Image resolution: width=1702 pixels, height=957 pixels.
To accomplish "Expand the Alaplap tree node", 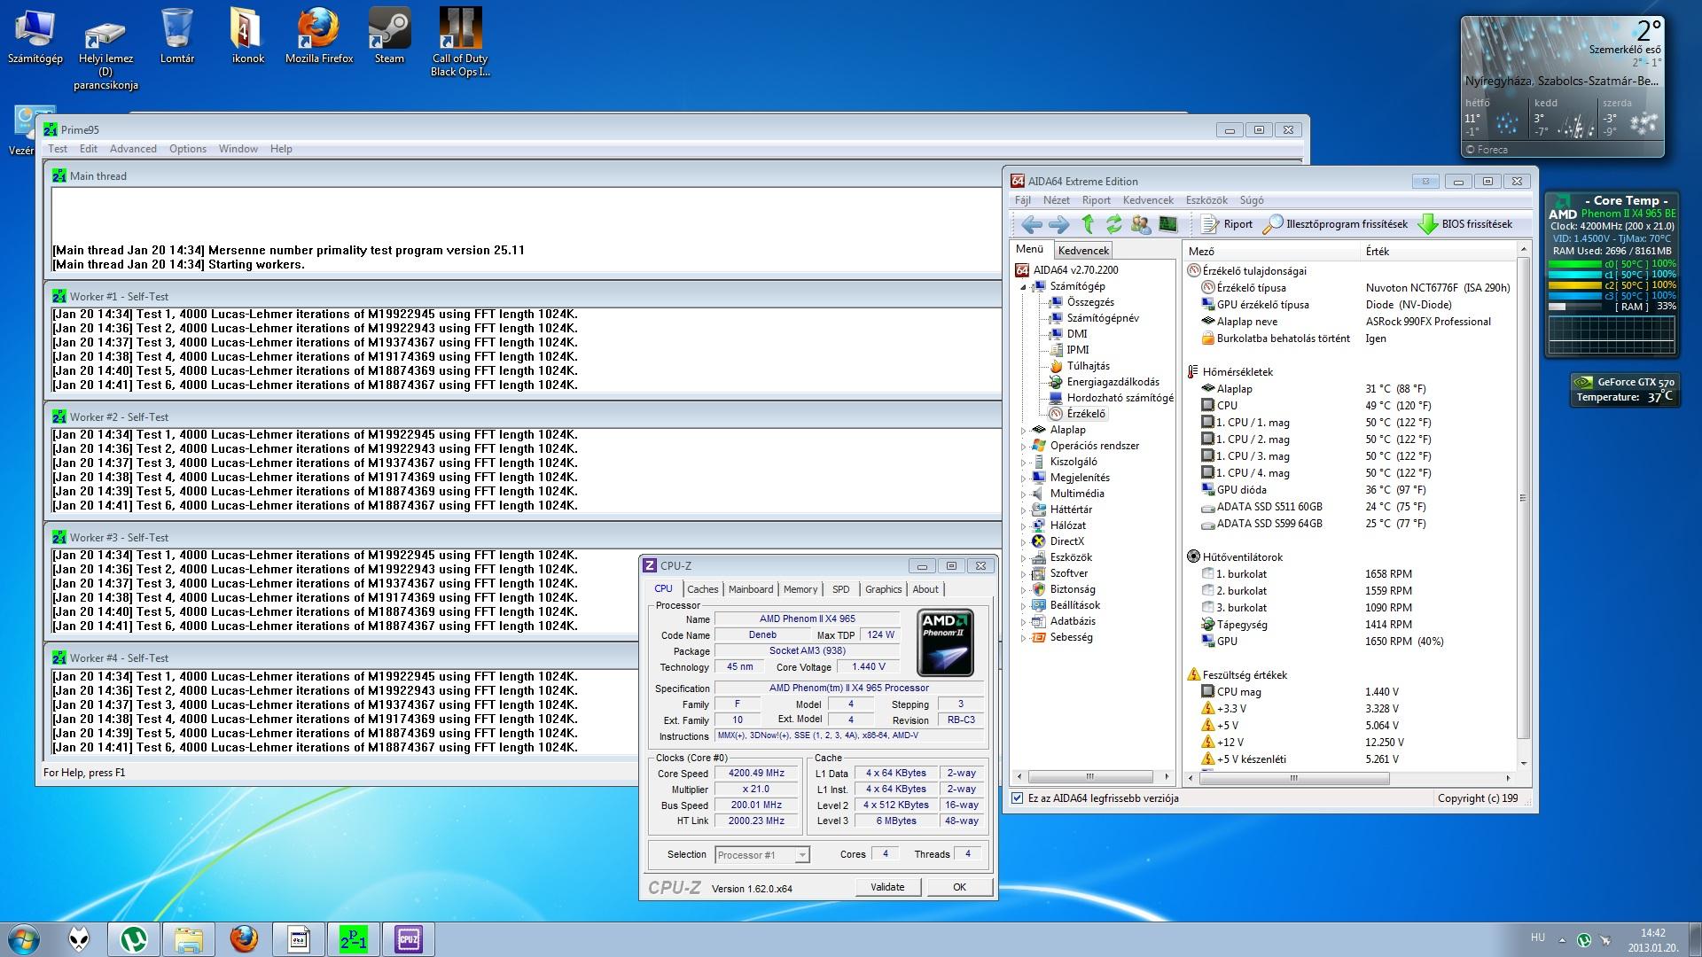I will click(1023, 430).
